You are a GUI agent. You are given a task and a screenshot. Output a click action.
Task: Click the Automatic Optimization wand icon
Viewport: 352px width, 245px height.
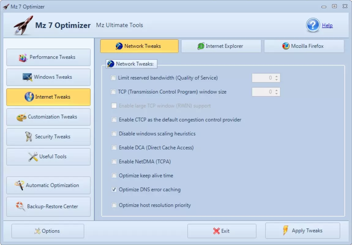[x=19, y=185]
